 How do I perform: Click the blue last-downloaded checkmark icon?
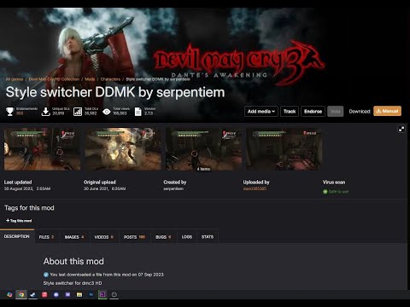point(46,275)
